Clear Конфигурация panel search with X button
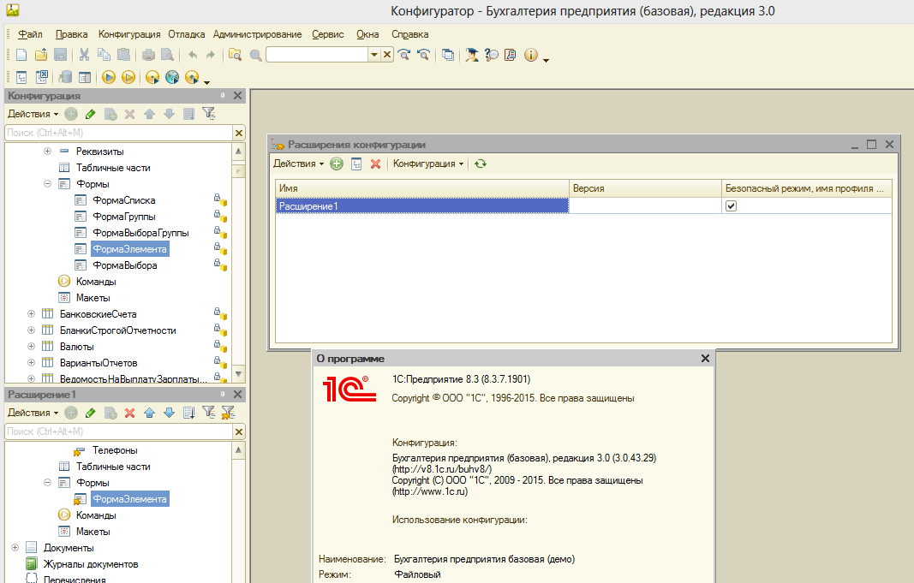 point(239,133)
